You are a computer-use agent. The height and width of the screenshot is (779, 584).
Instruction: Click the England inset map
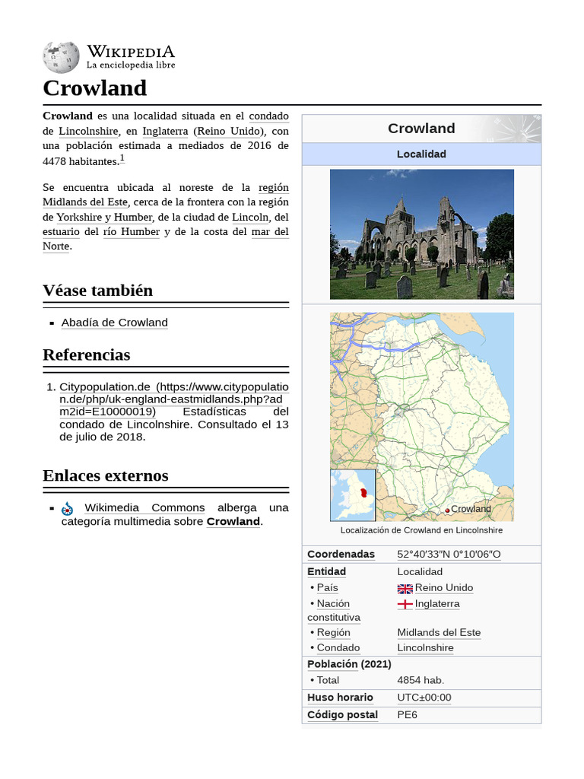353,494
